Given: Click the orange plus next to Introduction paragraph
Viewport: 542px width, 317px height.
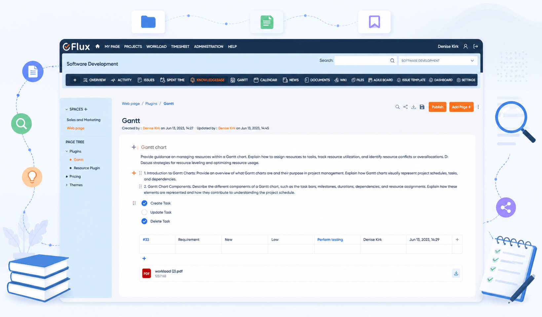Looking at the screenshot, I should click(x=134, y=173).
